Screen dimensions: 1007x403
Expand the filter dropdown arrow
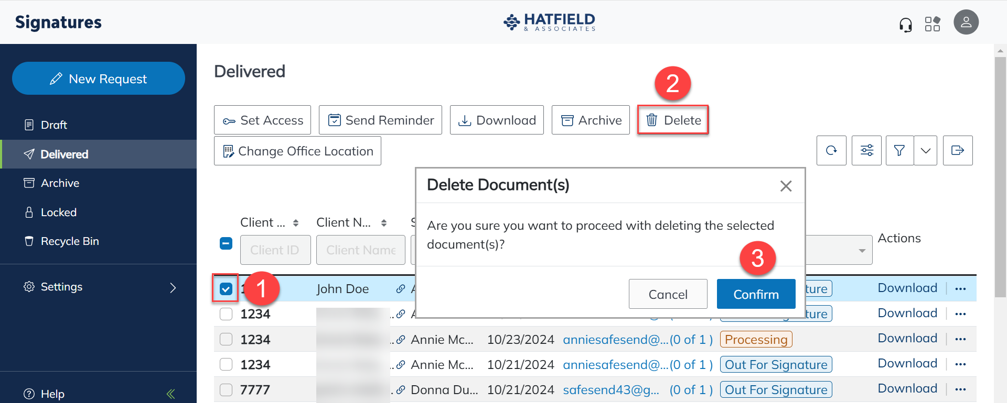click(x=926, y=151)
